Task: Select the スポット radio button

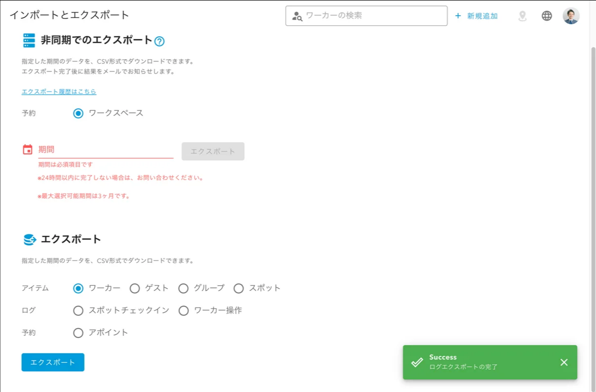Action: (x=239, y=288)
